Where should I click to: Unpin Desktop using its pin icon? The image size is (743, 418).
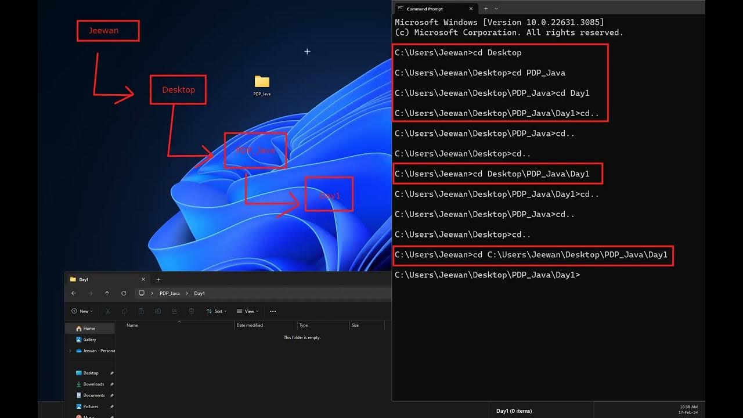point(111,373)
